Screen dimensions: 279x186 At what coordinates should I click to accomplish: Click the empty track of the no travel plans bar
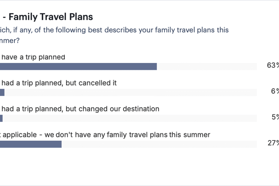159,144
